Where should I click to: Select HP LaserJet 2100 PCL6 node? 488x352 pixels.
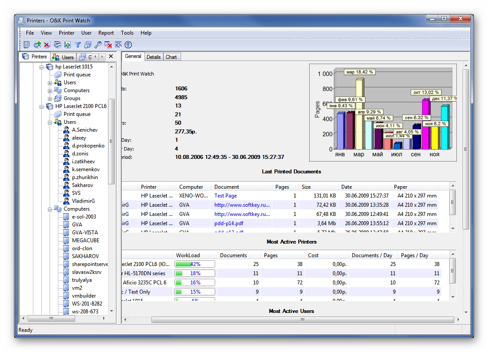[x=81, y=106]
